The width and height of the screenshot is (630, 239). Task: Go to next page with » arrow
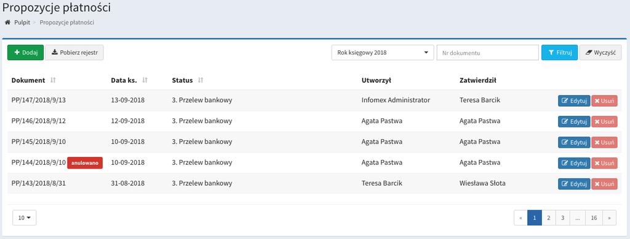[x=610, y=218]
